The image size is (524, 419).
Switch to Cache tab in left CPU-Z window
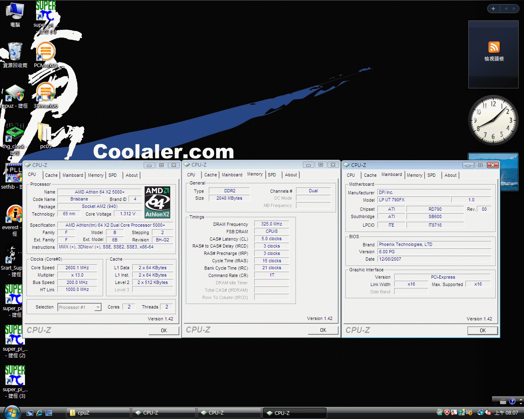51,175
